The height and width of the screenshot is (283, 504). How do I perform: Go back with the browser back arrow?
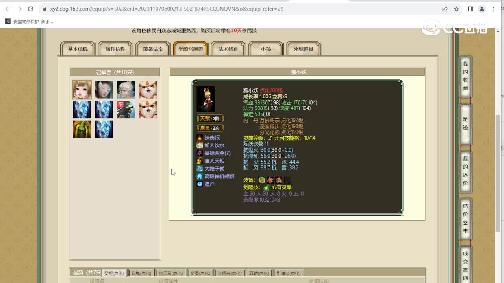pyautogui.click(x=8, y=9)
